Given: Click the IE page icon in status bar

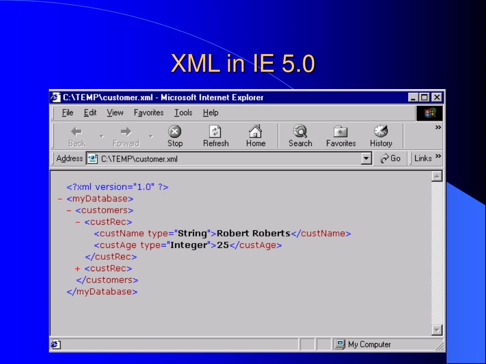Looking at the screenshot, I should pos(56,344).
